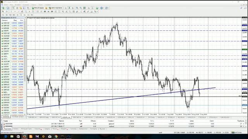This screenshot has height=139, width=248.
Task: Switch chart to bar chart type
Action: pos(65,8)
